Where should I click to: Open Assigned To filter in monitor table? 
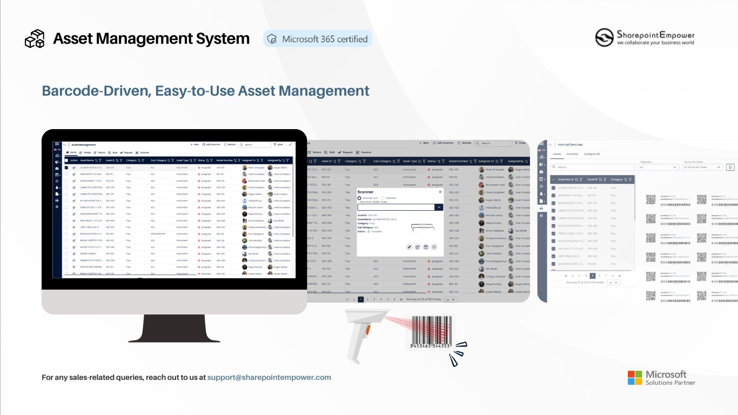point(262,160)
